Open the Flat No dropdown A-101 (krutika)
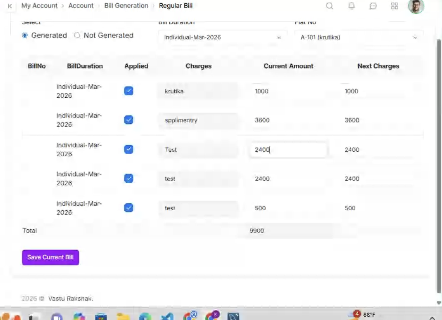This screenshot has width=442, height=320. pos(359,37)
